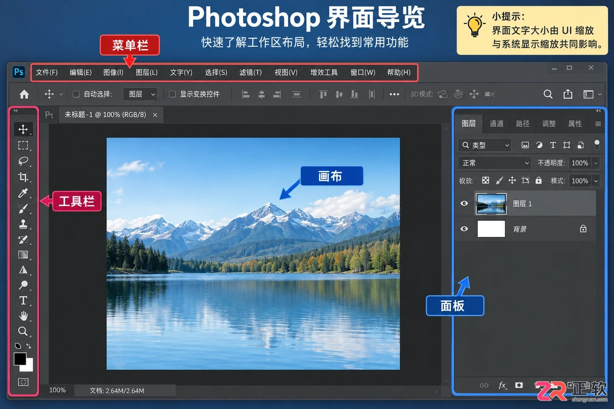Select the Move tool in the toolbar
Image resolution: width=614 pixels, height=409 pixels.
click(23, 129)
